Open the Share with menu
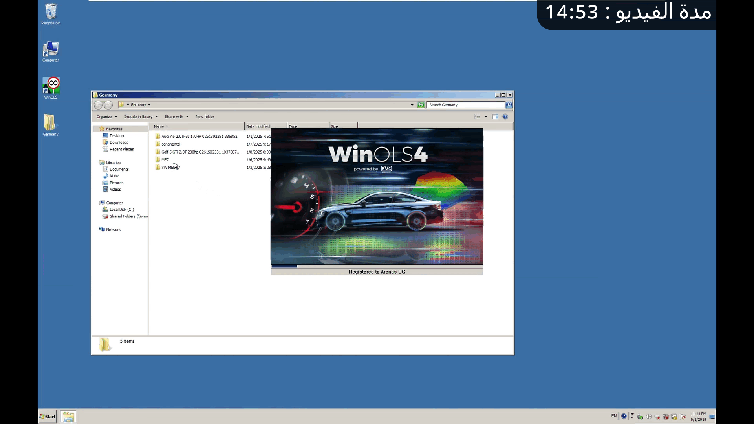Image resolution: width=754 pixels, height=424 pixels. (176, 117)
